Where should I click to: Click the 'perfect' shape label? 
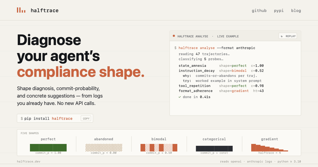point(48,139)
